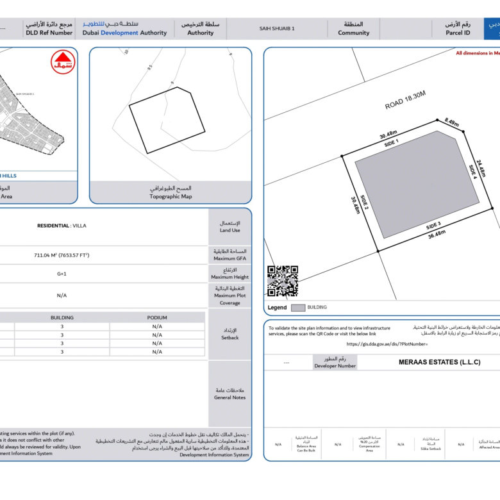Click the SIDE 1 boundary label

coord(392,143)
